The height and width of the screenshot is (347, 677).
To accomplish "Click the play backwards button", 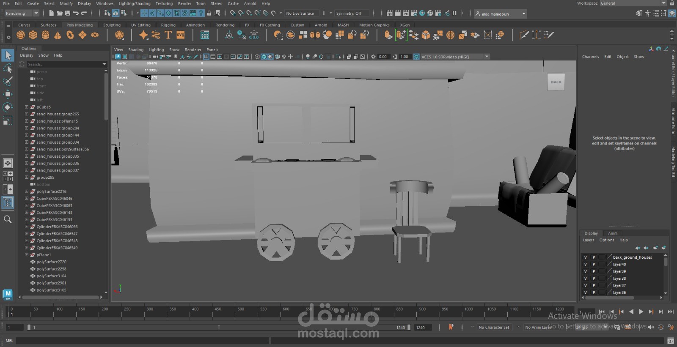I will (x=631, y=311).
